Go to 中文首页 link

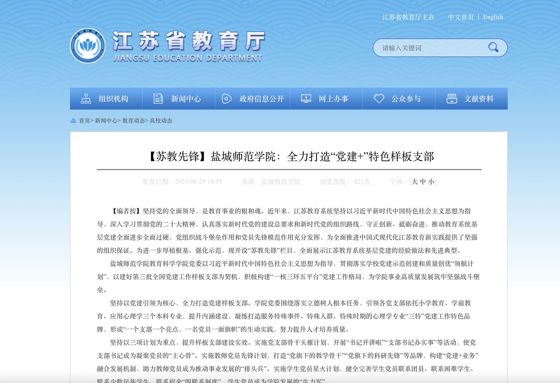click(x=461, y=17)
